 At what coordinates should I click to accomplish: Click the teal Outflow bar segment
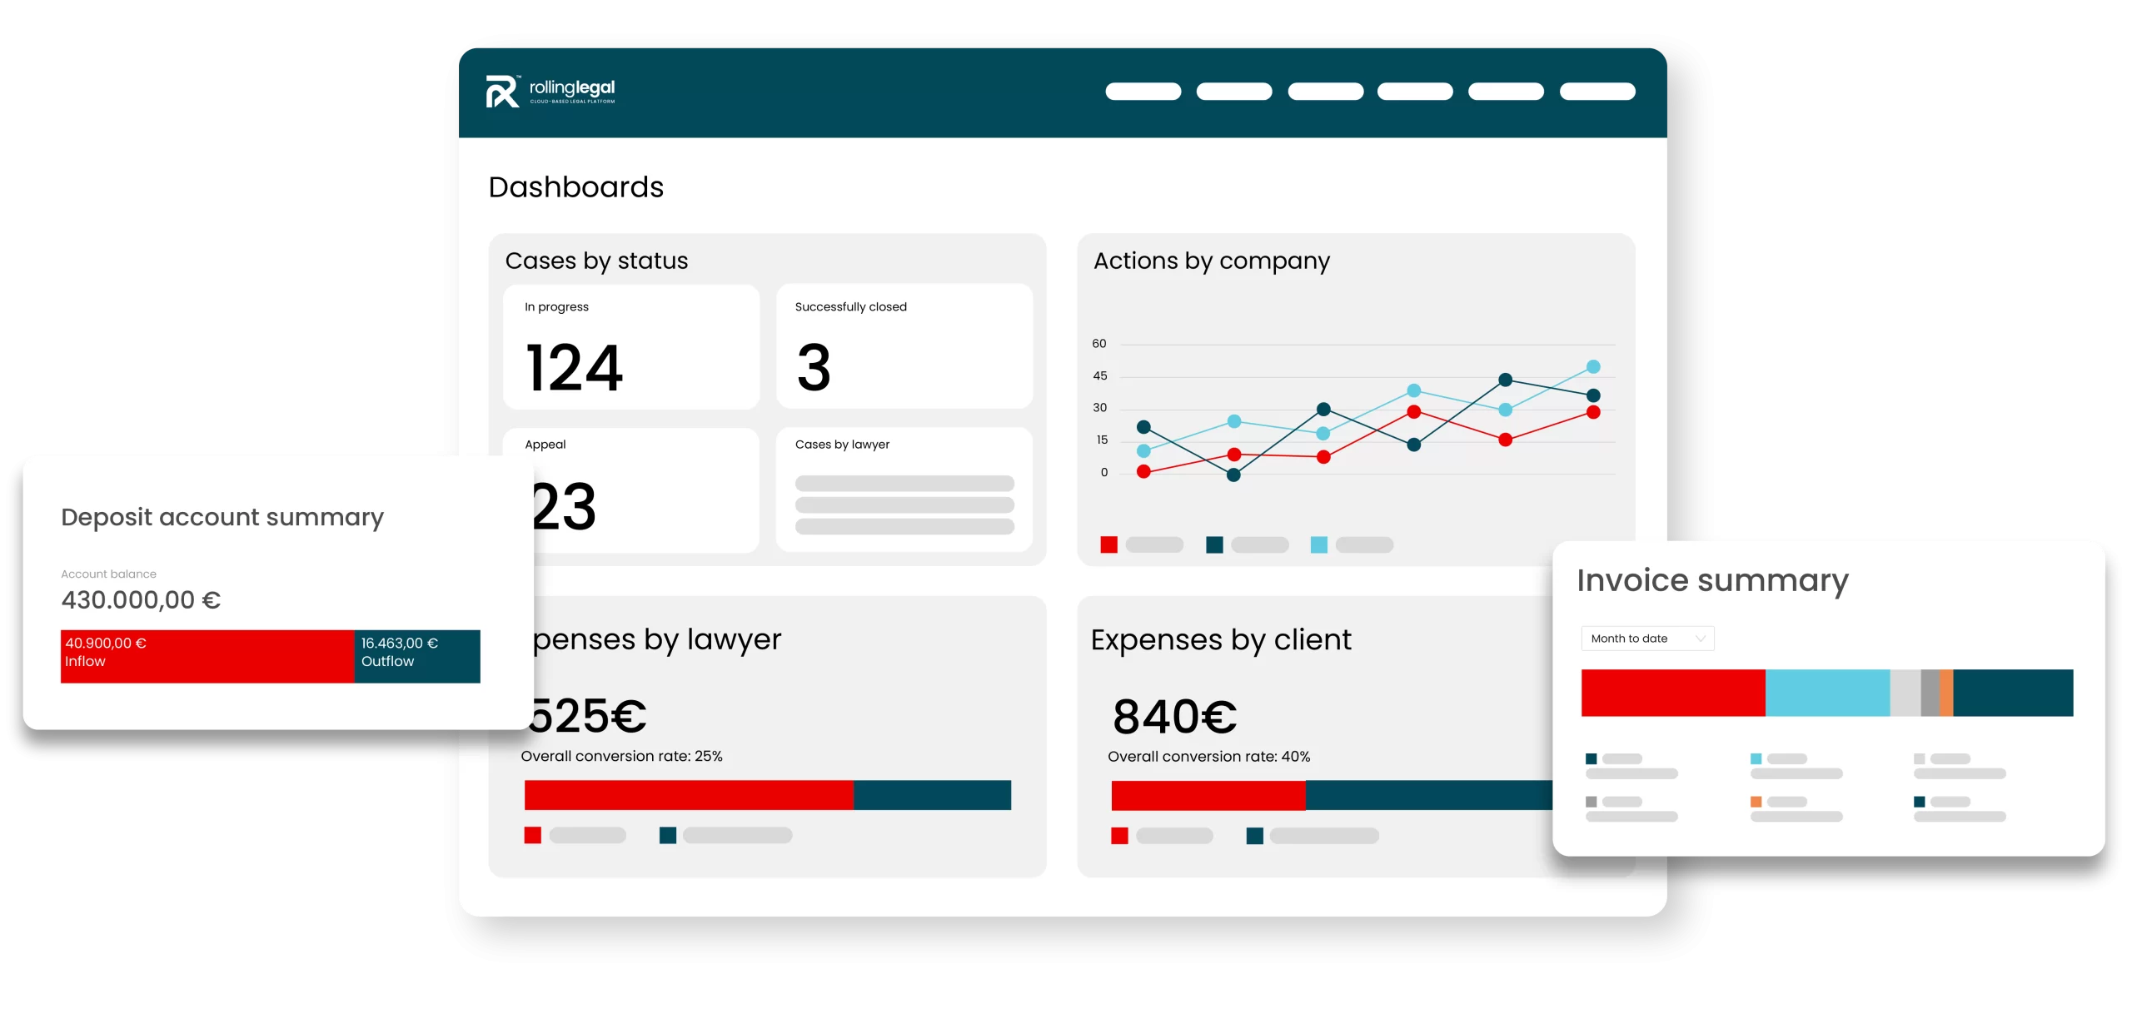[x=416, y=656]
